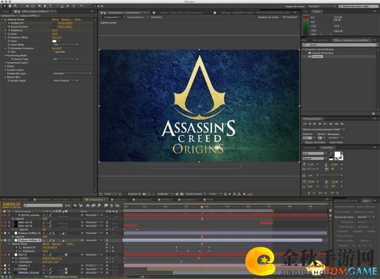Toggle Scale stopwatch in effects panel
The height and width of the screenshot is (279, 380).
pyautogui.click(x=9, y=34)
